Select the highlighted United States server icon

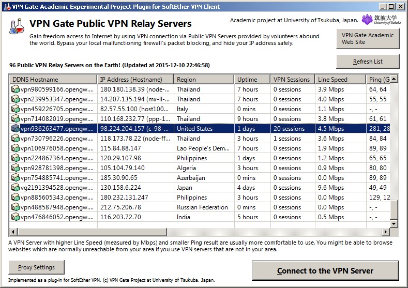coord(16,129)
